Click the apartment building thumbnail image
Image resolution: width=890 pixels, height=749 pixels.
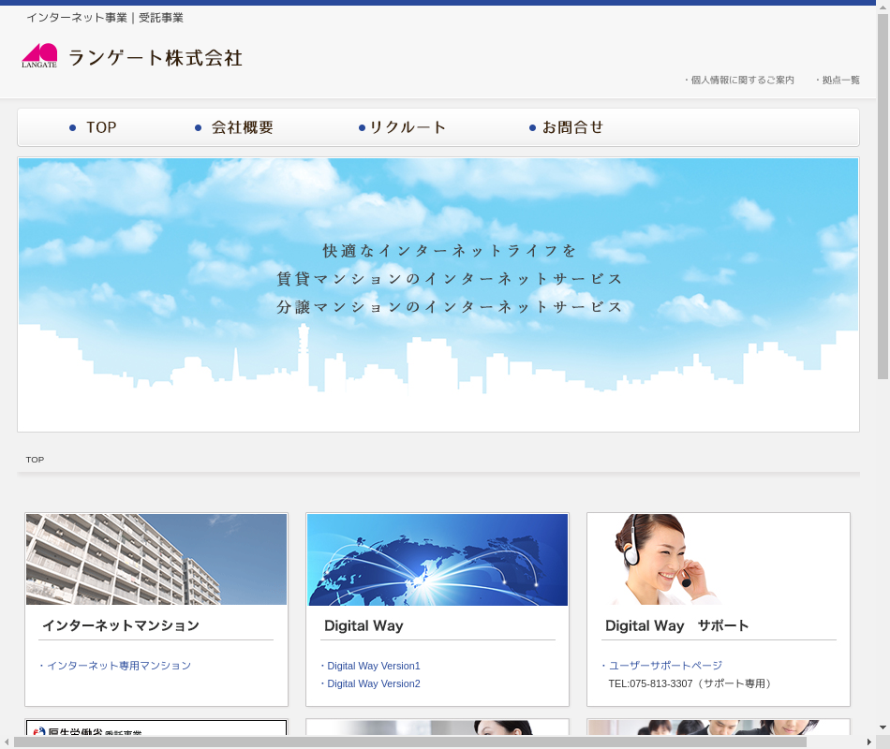tap(156, 559)
